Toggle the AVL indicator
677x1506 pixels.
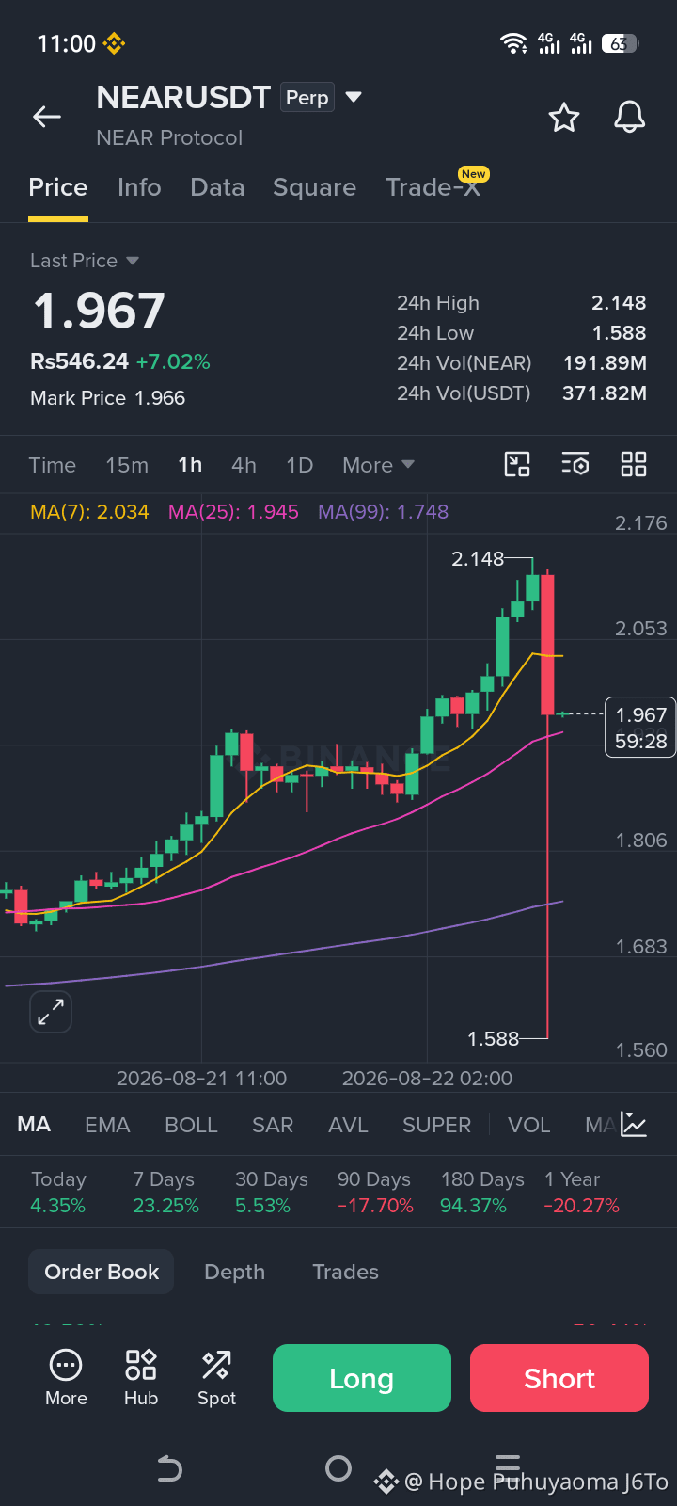click(348, 1125)
